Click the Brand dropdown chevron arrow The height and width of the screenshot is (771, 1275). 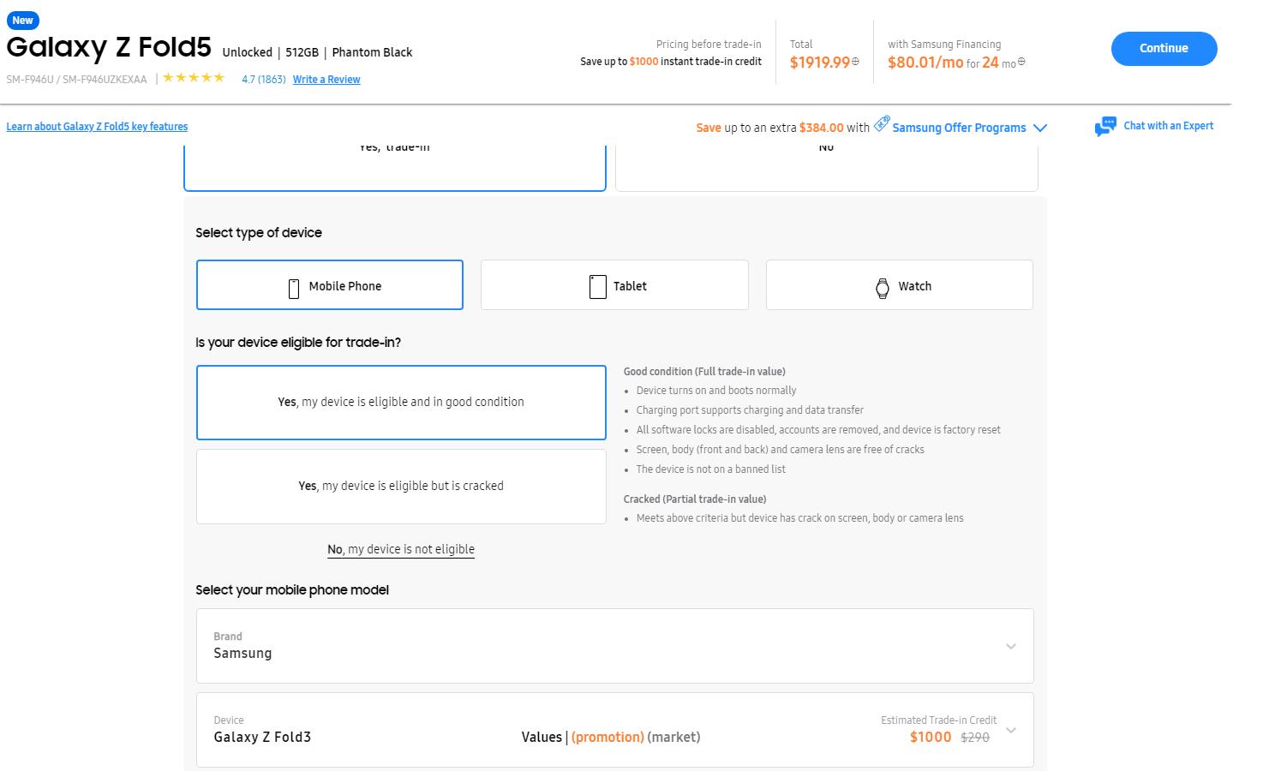click(x=1011, y=647)
